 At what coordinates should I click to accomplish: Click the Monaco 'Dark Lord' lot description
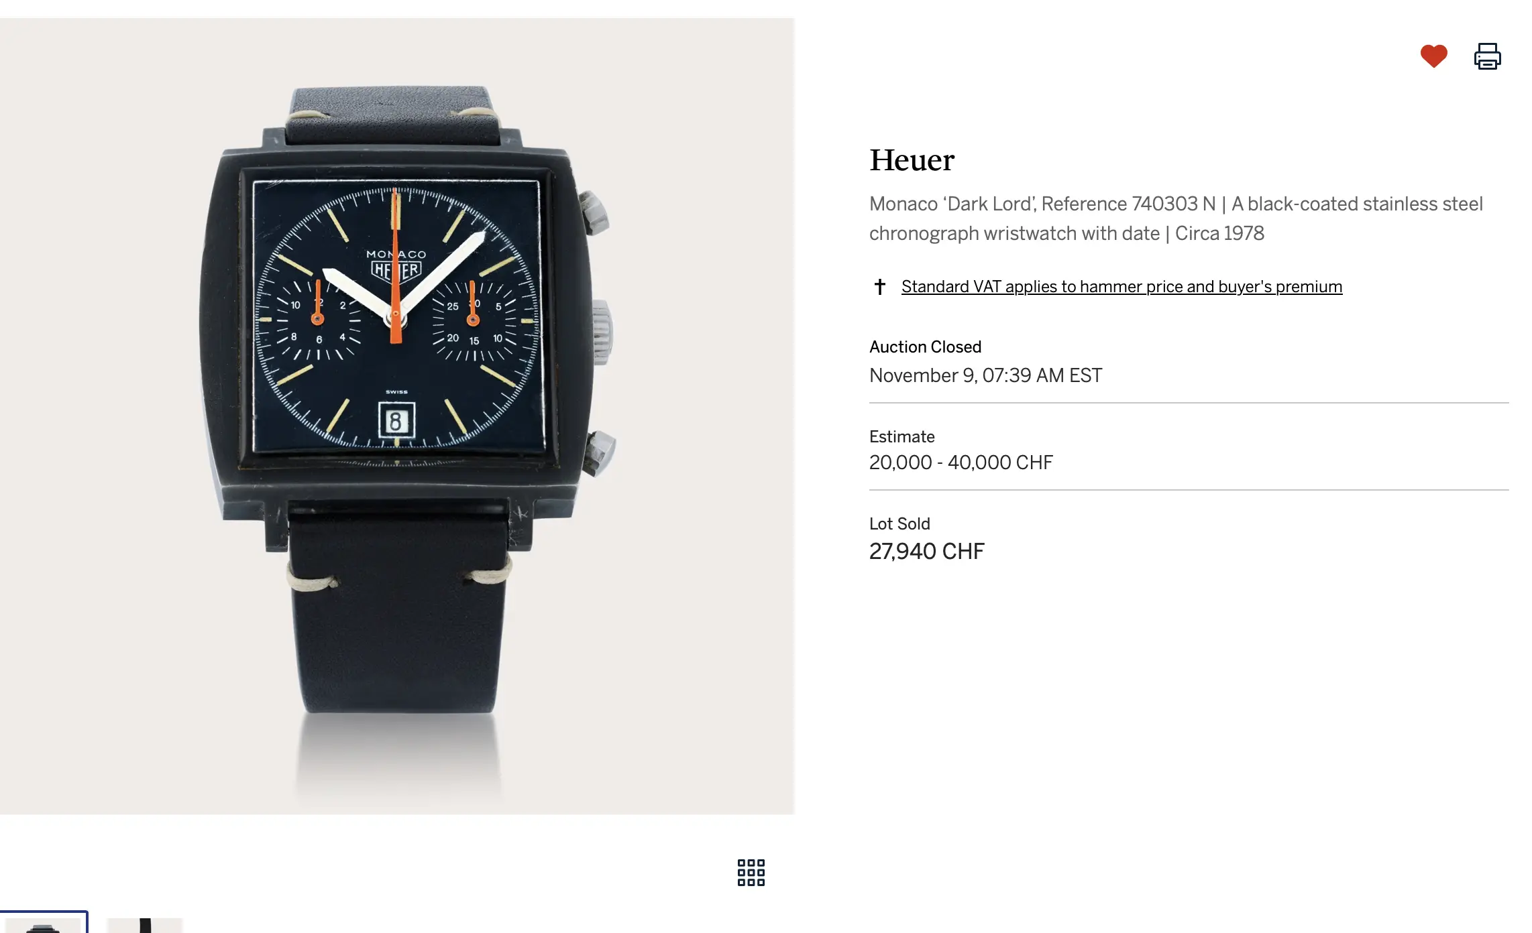1176,219
